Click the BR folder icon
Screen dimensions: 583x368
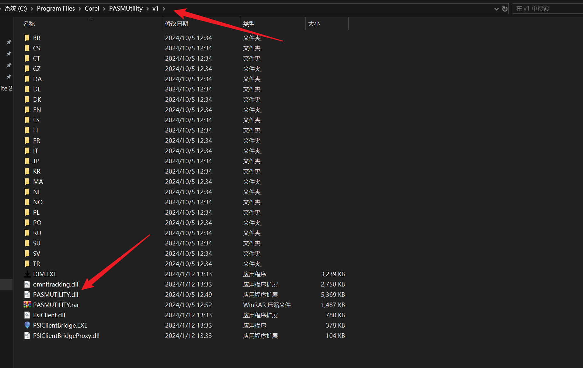(x=27, y=38)
